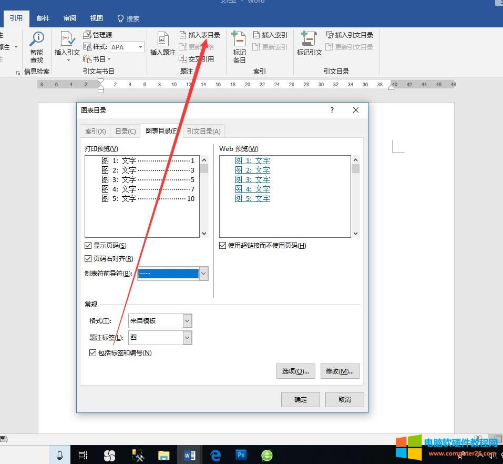Switch to the 索引(X) dialog tab
This screenshot has height=464, width=503.
coord(95,130)
